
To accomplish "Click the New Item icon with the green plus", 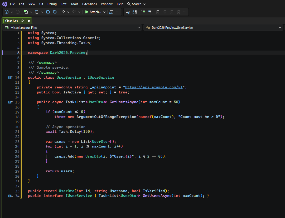I will pos(26,12).
